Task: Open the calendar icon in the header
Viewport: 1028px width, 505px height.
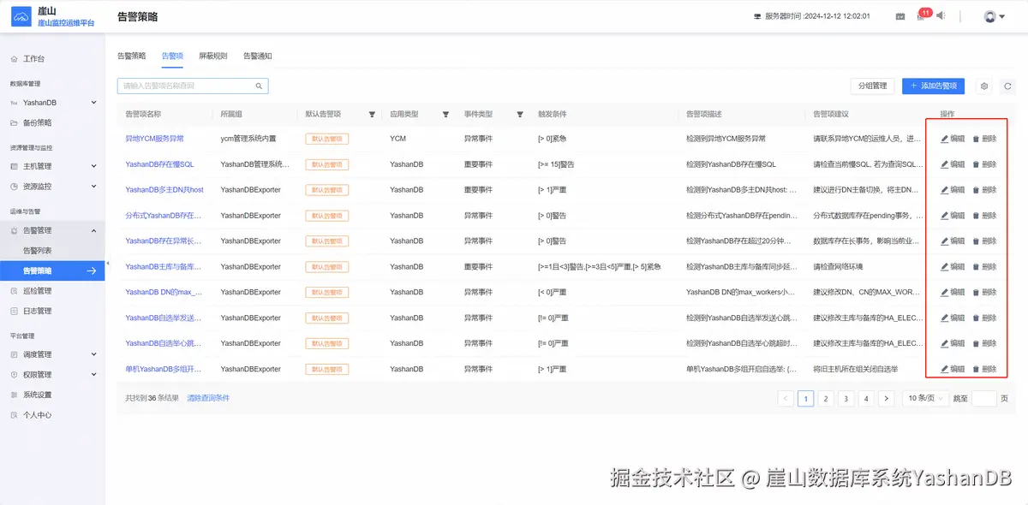Action: click(900, 16)
